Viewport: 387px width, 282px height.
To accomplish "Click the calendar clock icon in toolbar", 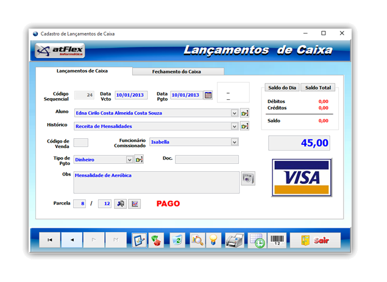I will click(x=256, y=240).
